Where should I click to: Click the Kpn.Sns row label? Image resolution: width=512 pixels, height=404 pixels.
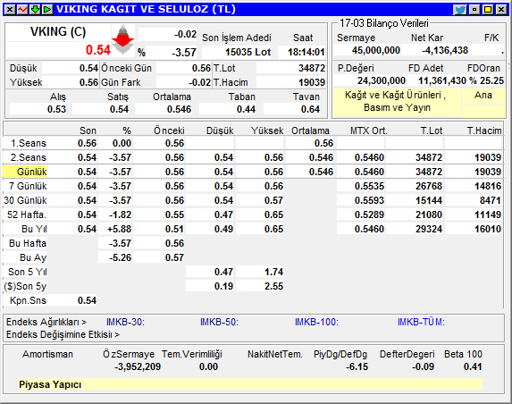point(28,301)
